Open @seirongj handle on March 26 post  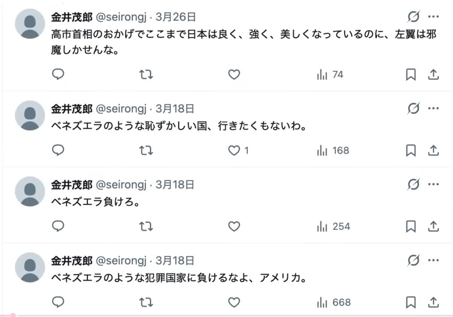(121, 17)
